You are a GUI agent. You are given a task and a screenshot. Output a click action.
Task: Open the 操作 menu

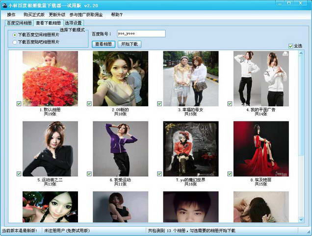11,15
